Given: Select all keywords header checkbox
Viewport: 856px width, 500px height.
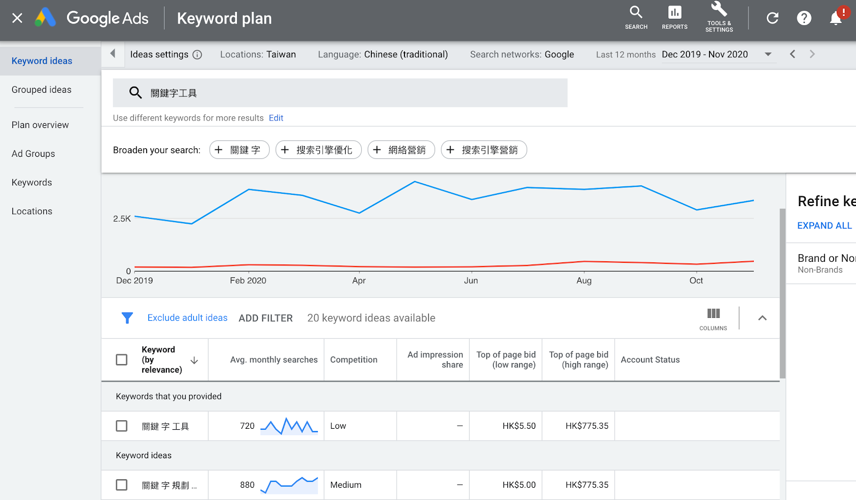Looking at the screenshot, I should pos(122,360).
